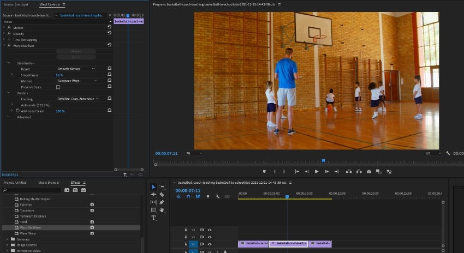Toggle V1 track output eye
This screenshot has width=464, height=253.
[210, 244]
